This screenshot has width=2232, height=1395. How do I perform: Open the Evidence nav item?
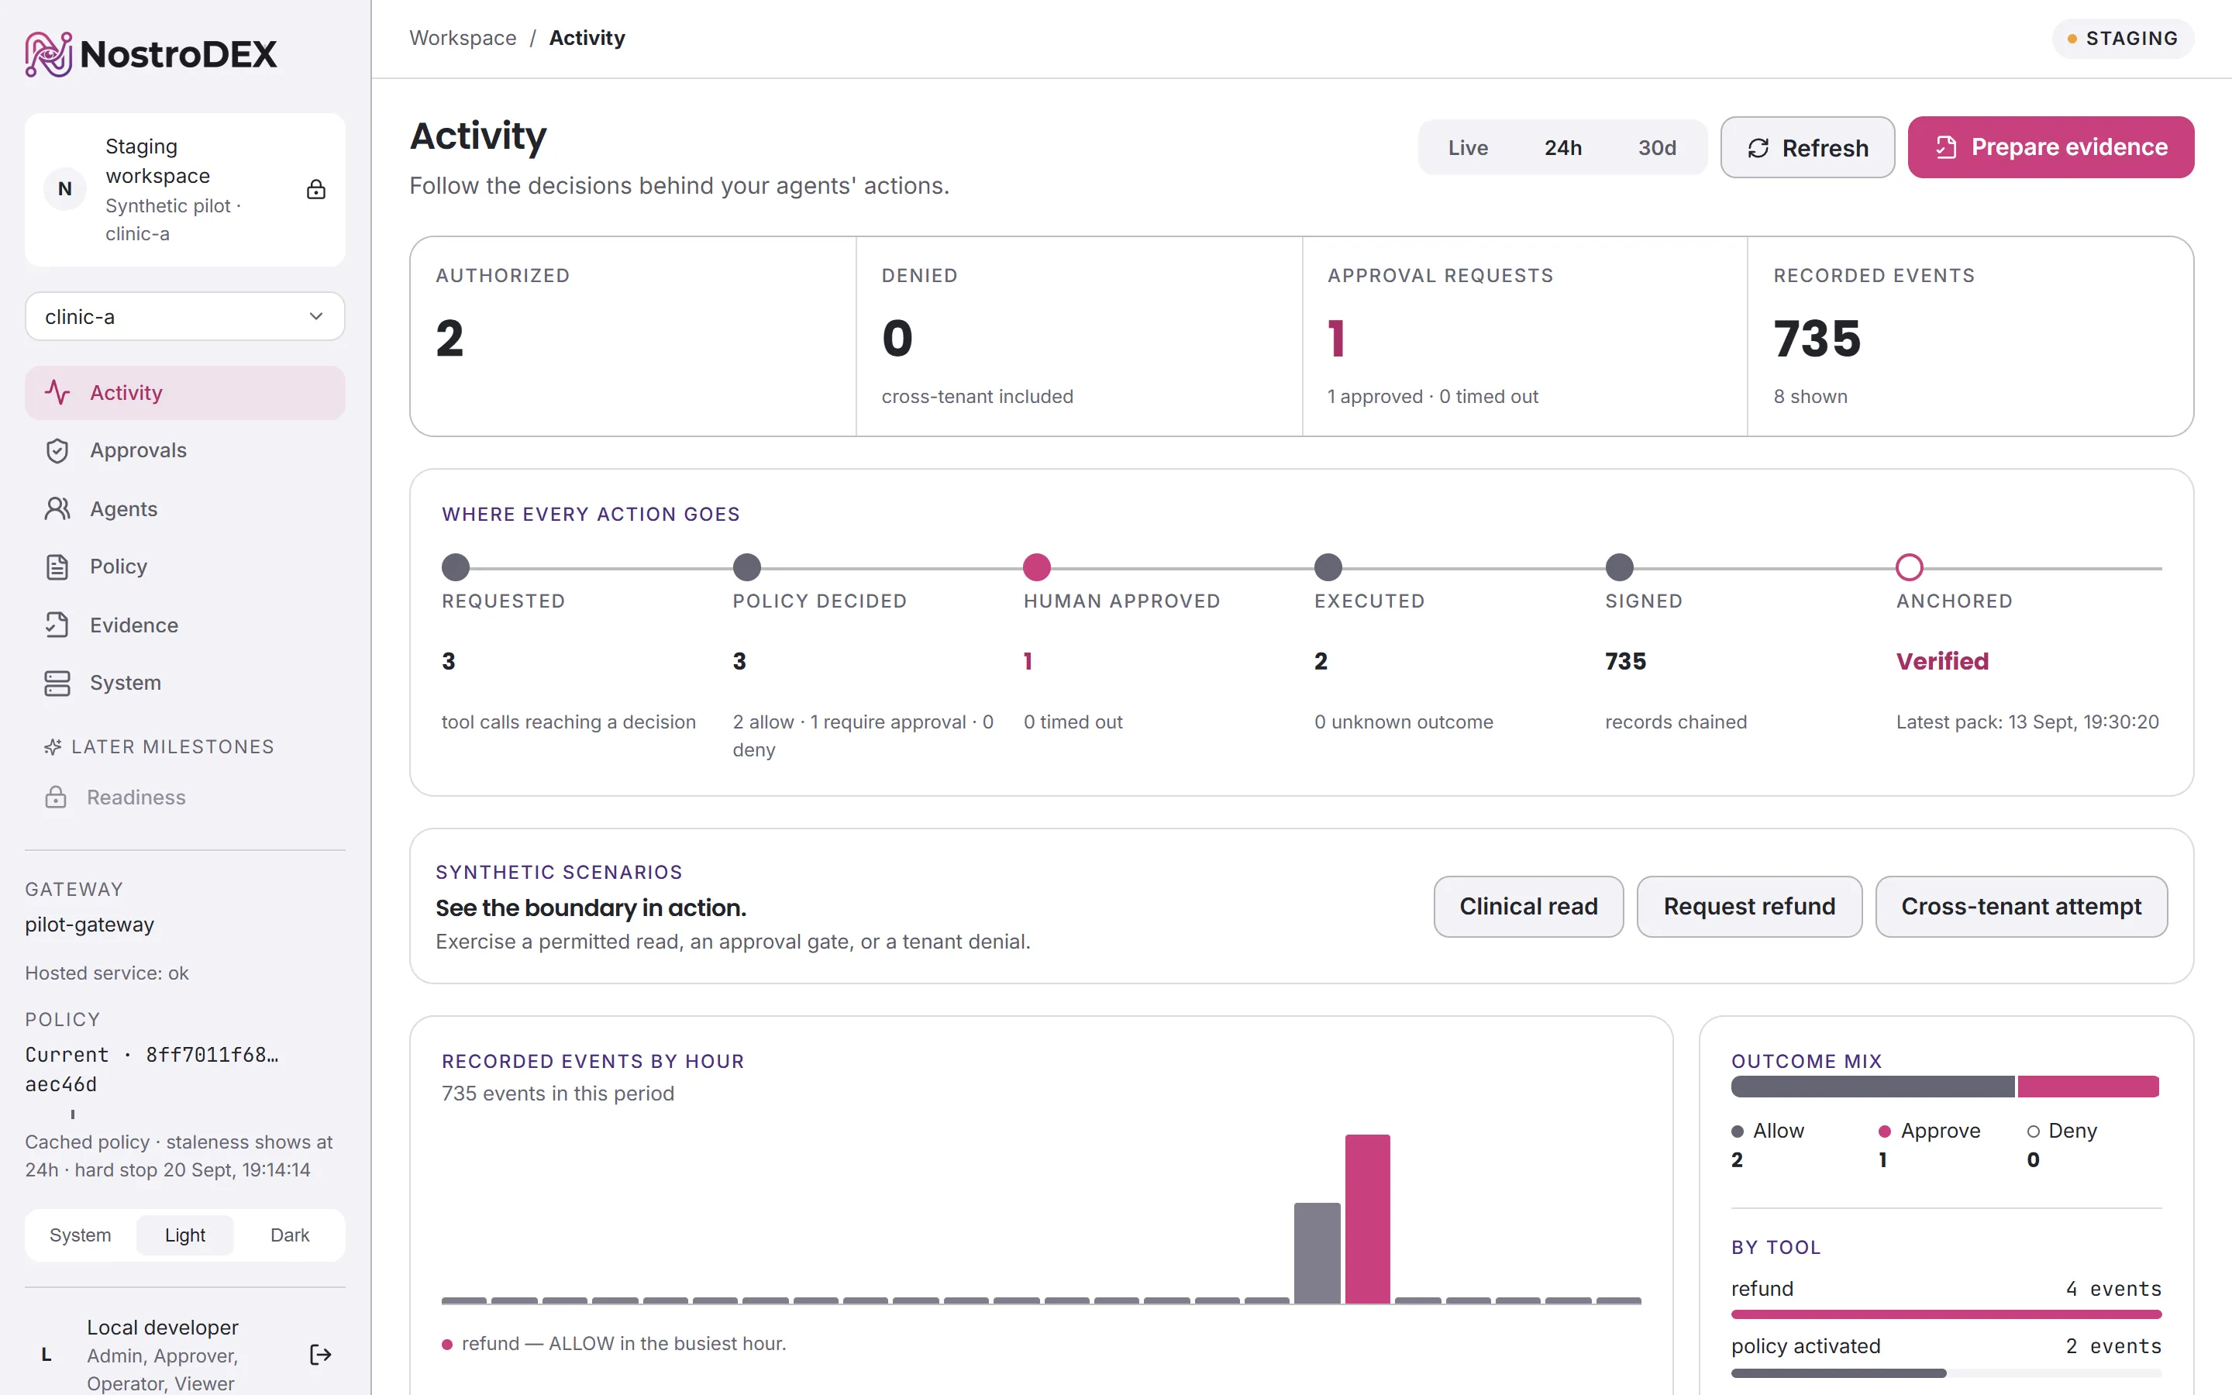(x=184, y=625)
